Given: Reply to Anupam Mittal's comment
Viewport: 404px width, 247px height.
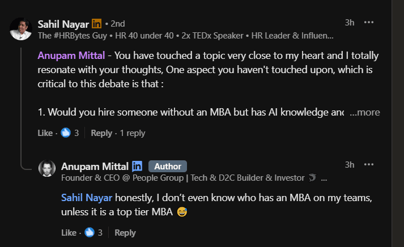Looking at the screenshot, I should (125, 233).
